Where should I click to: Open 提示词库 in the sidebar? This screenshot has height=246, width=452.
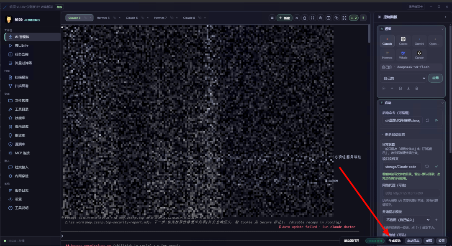[32, 127]
